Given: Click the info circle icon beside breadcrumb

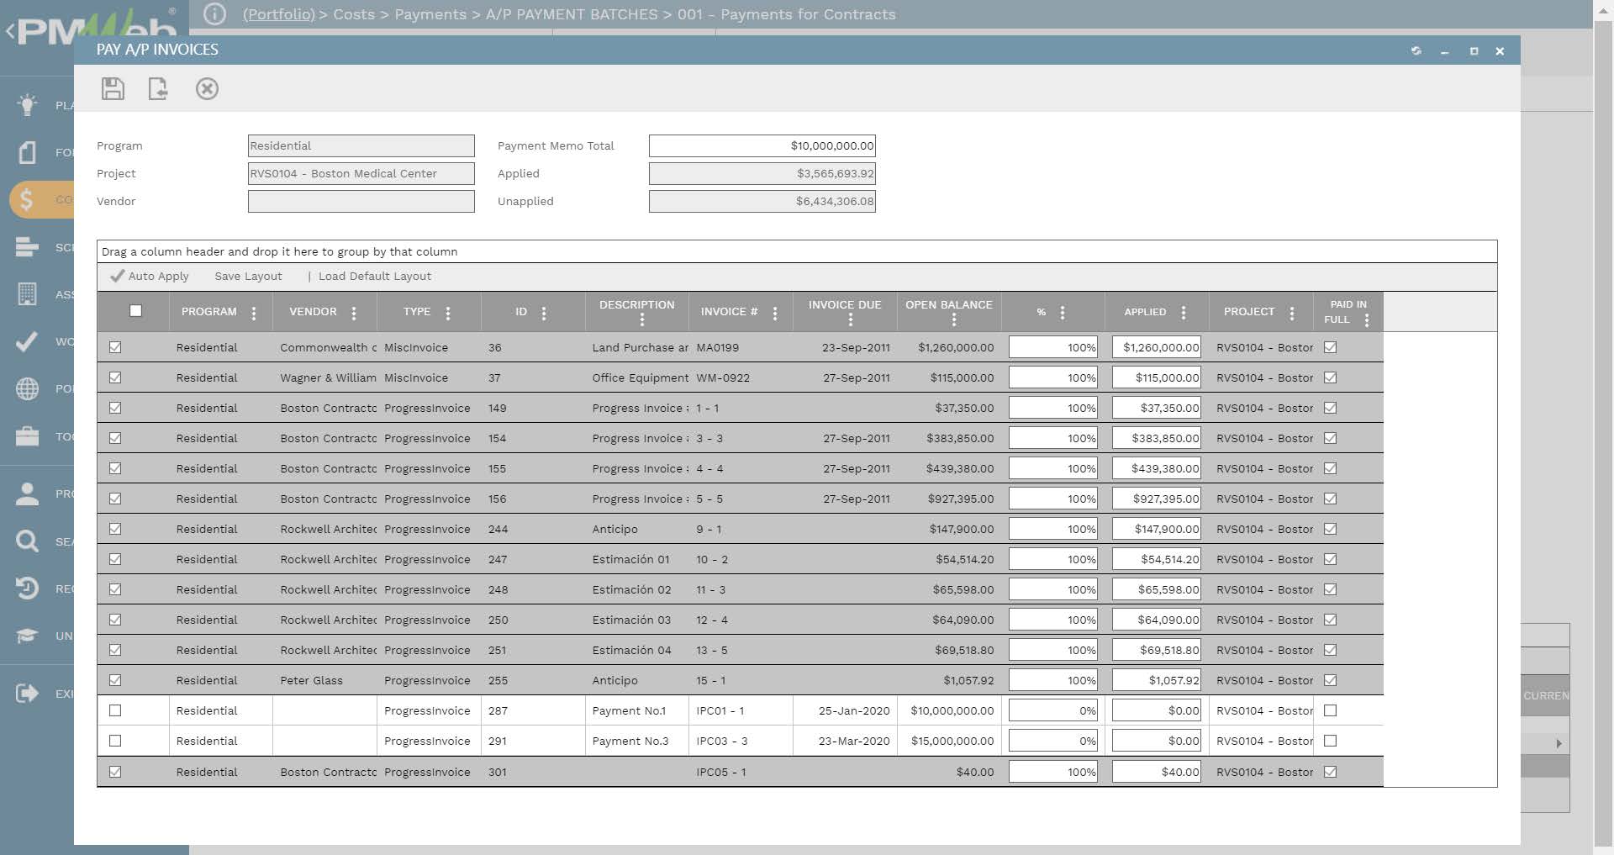Looking at the screenshot, I should [x=215, y=14].
